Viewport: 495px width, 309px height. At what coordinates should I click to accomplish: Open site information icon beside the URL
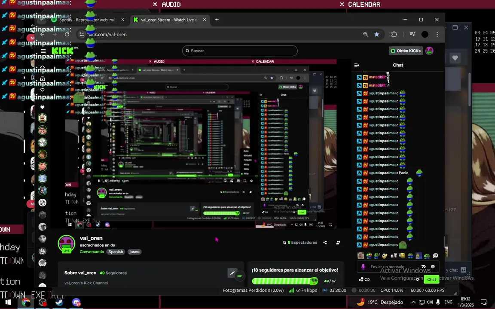[82, 34]
